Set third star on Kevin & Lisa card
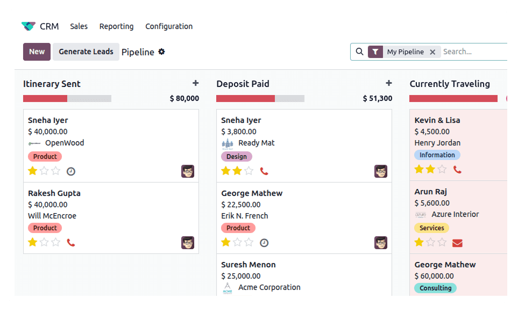 pos(442,170)
